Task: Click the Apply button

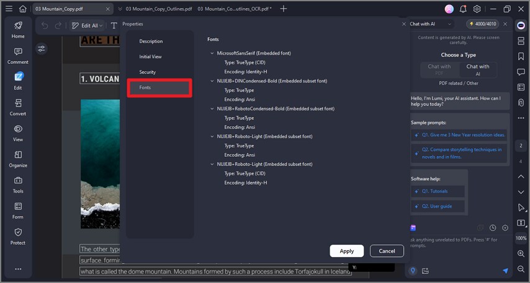Action: click(x=347, y=251)
